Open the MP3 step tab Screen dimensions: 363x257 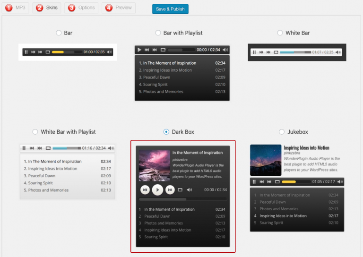coord(16,8)
